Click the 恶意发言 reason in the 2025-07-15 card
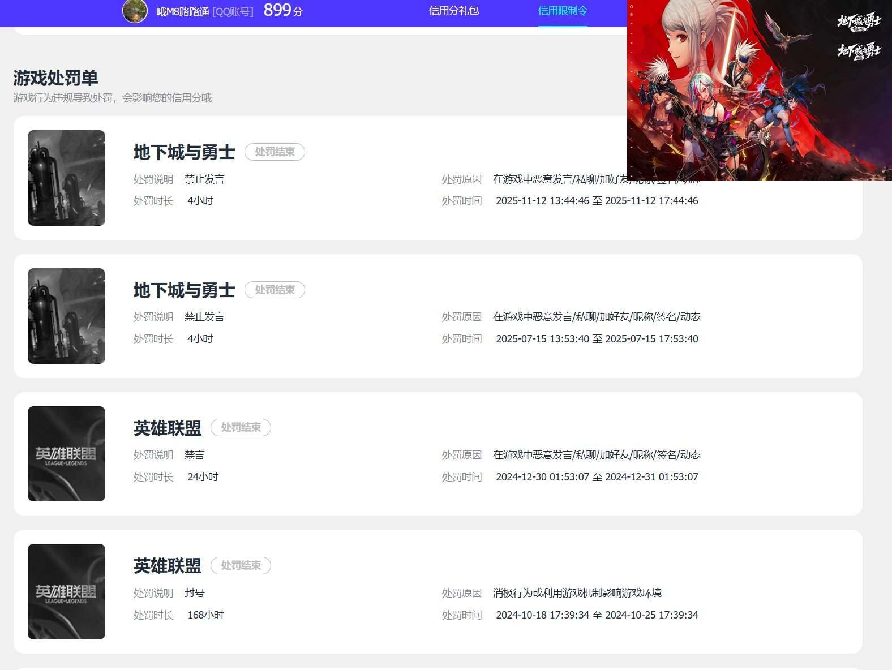 (597, 317)
